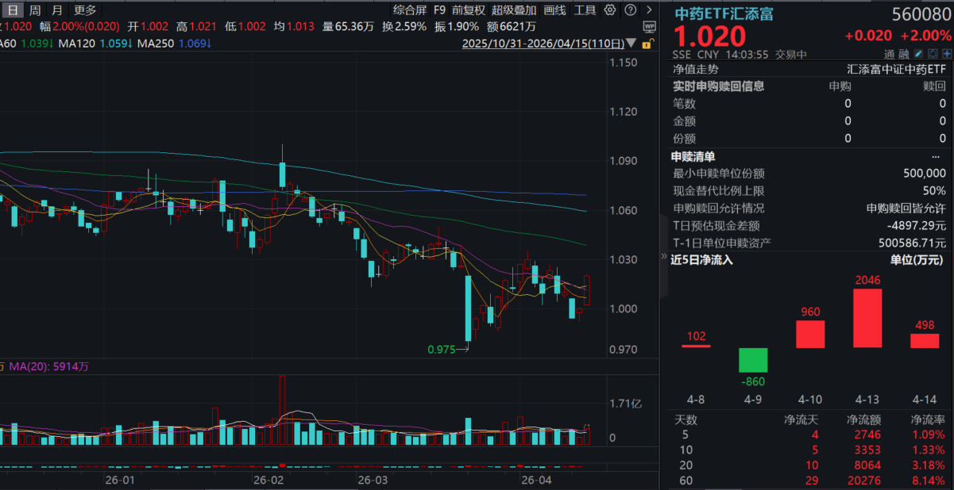Select the 日 daily chart tab
Image resolution: width=954 pixels, height=490 pixels.
click(x=11, y=10)
